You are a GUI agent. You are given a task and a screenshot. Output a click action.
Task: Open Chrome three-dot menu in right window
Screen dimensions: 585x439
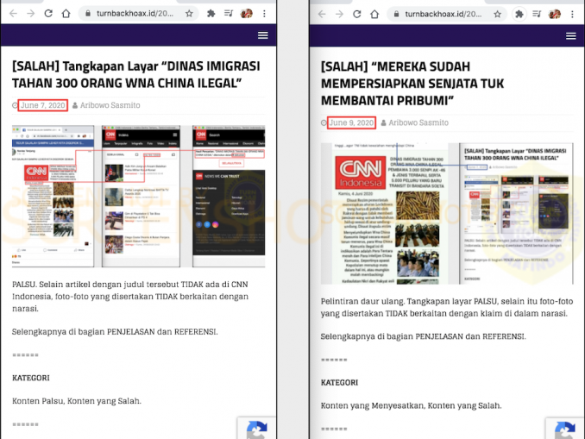click(x=572, y=14)
